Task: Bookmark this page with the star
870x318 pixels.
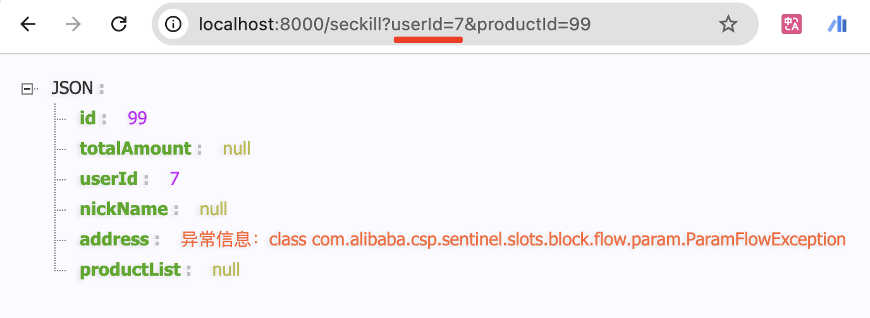Action: (728, 24)
